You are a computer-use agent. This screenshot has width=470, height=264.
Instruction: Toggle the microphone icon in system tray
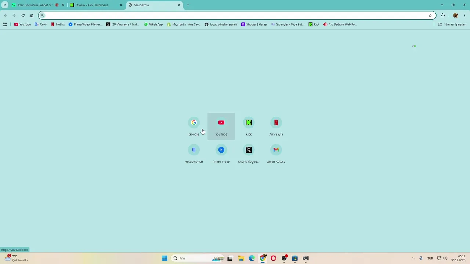421,258
